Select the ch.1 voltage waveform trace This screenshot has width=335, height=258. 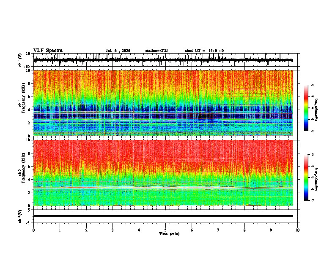point(163,60)
